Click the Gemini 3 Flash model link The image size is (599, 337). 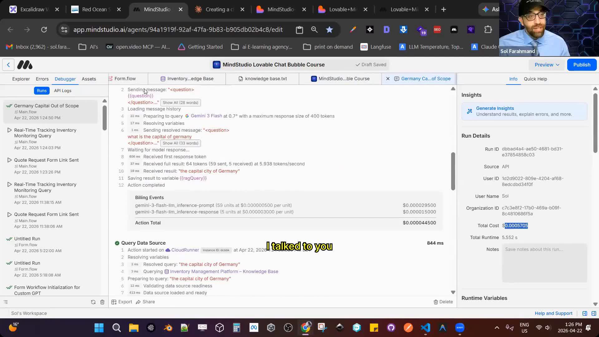pos(206,116)
